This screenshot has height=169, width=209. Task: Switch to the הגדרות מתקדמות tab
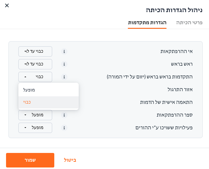tap(147, 22)
